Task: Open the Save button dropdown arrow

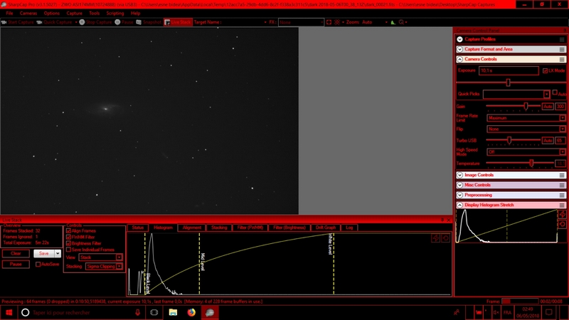Action: click(x=58, y=254)
